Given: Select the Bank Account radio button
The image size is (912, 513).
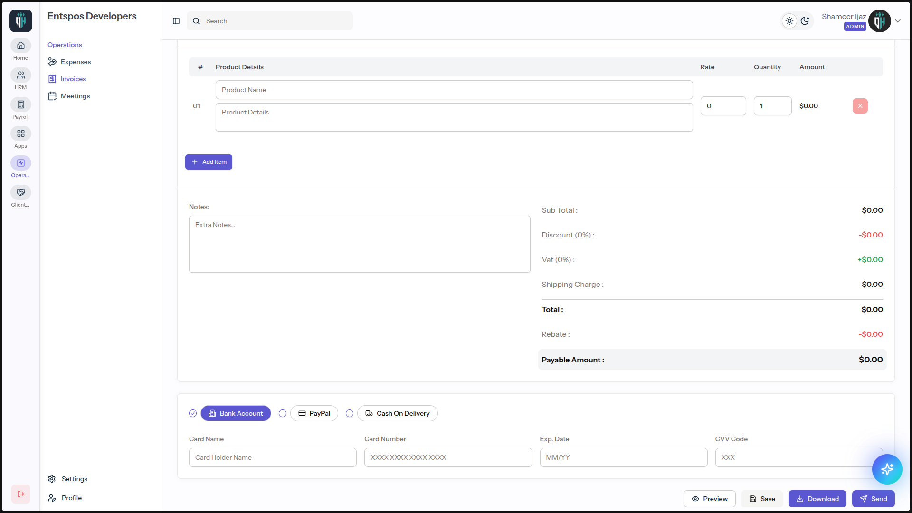Looking at the screenshot, I should click(193, 413).
